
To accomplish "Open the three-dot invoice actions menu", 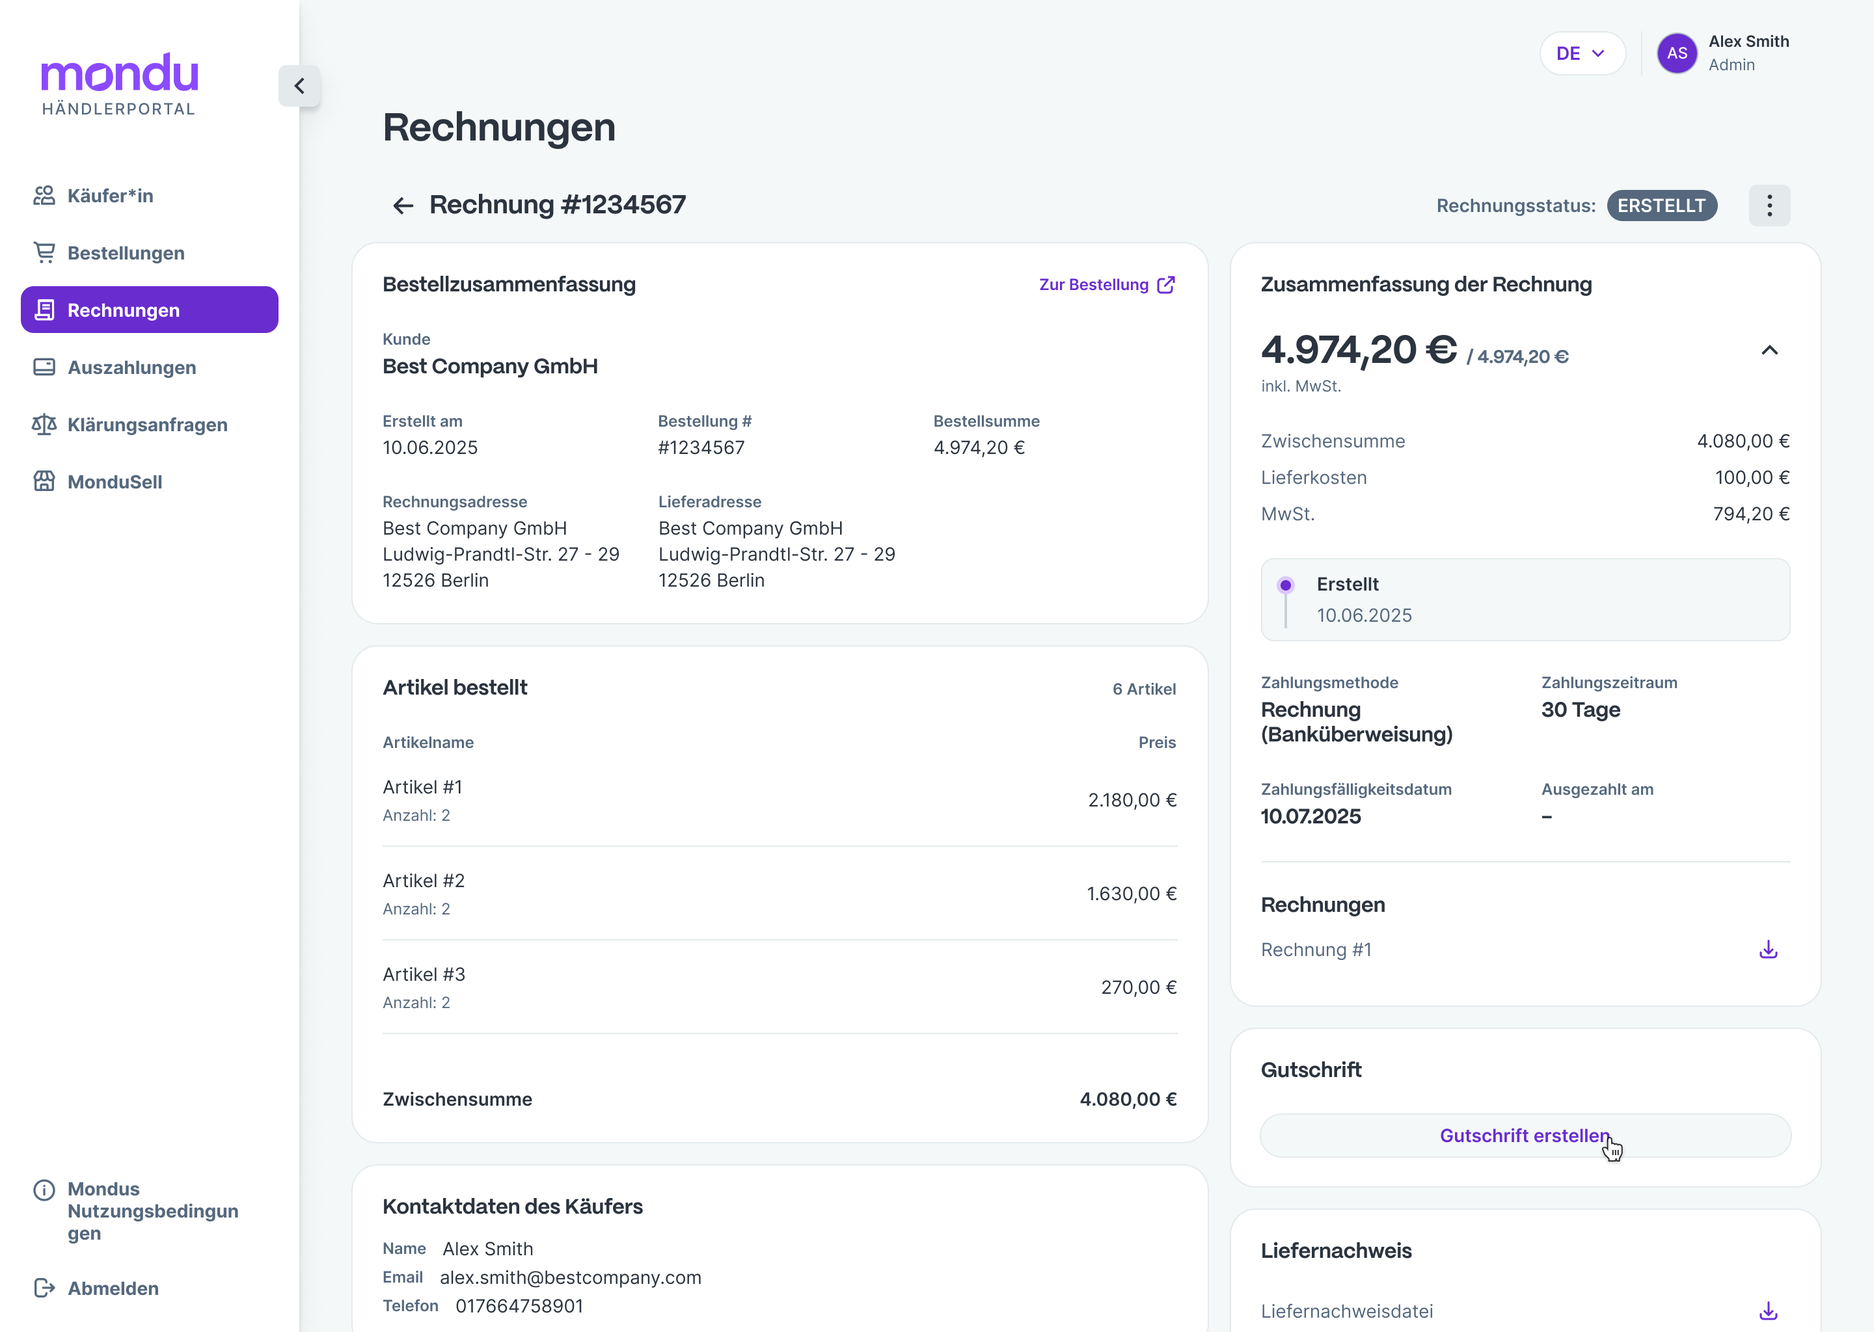I will [1769, 205].
